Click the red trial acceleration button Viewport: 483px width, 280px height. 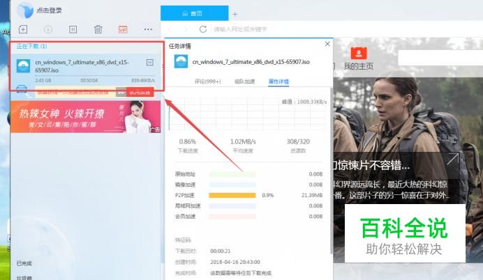point(140,92)
